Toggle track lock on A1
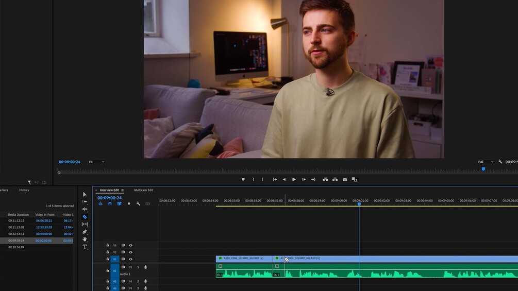This screenshot has height=291, width=518. pyautogui.click(x=108, y=270)
